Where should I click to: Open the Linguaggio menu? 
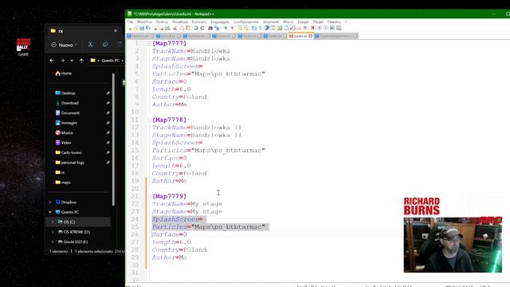(220, 22)
